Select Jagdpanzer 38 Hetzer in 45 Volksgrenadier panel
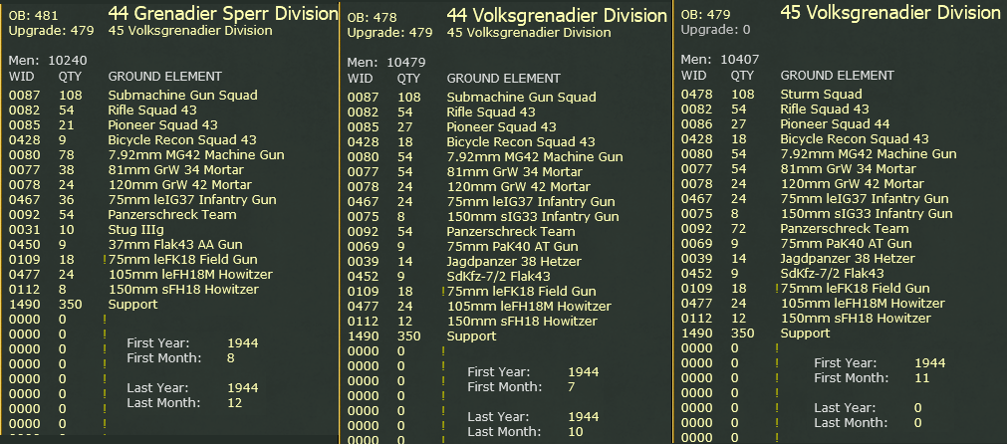 [x=848, y=259]
